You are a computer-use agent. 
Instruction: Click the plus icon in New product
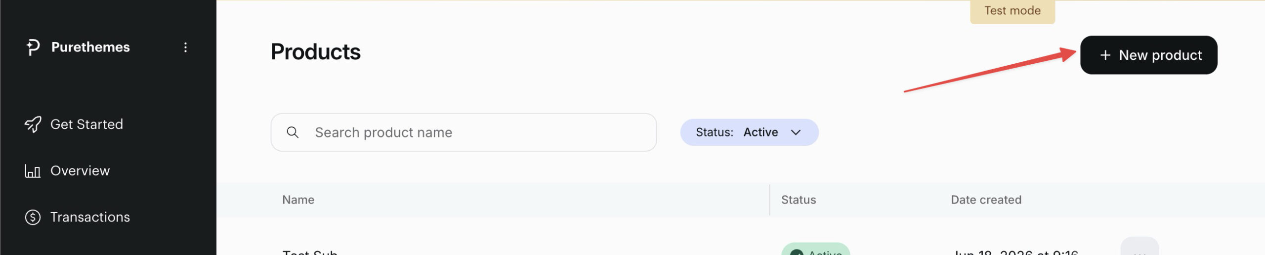click(x=1105, y=55)
